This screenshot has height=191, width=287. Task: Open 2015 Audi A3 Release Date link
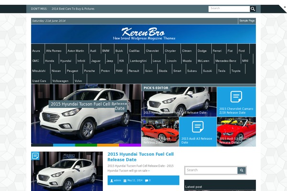tap(197, 140)
